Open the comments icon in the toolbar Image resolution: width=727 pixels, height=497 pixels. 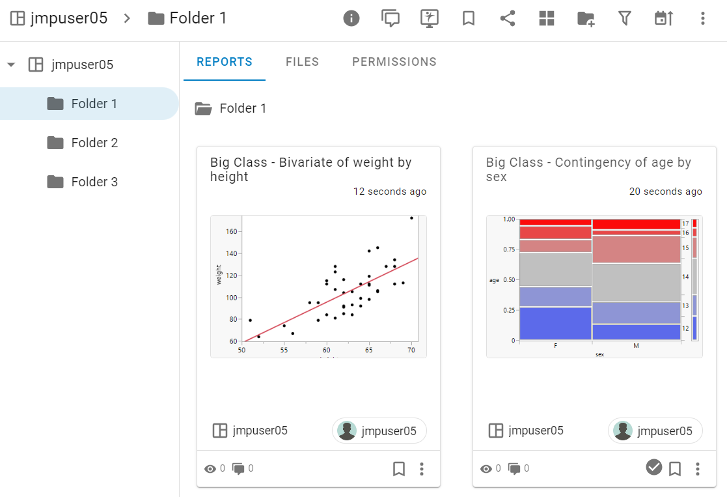pos(391,18)
